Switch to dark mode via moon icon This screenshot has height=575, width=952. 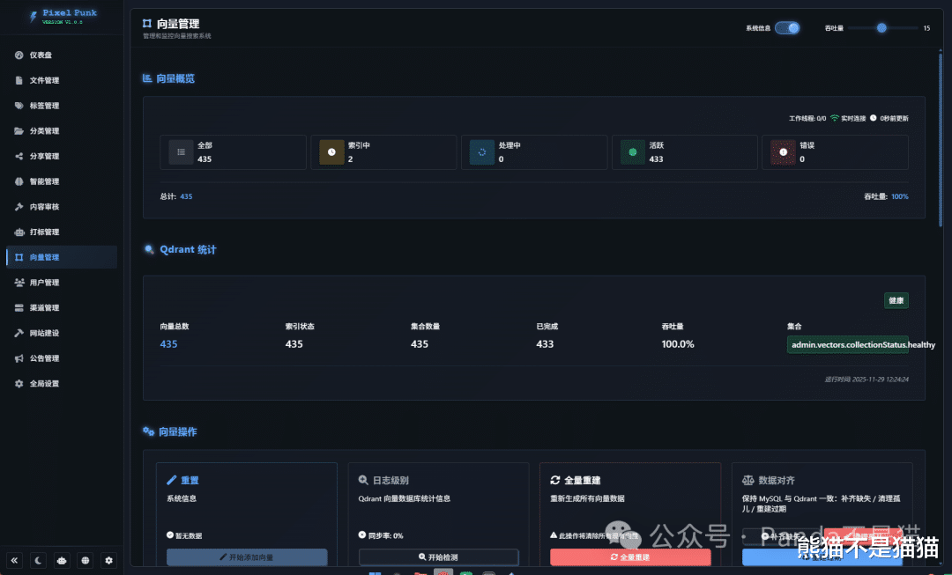[x=38, y=560]
